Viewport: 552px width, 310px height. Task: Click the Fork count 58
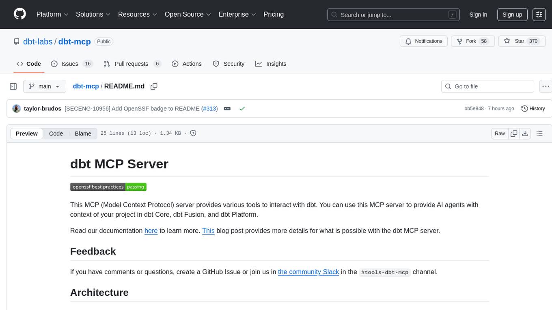coord(484,41)
